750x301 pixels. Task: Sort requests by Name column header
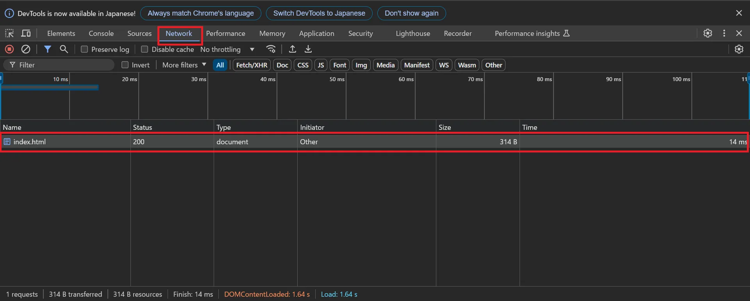pyautogui.click(x=65, y=127)
